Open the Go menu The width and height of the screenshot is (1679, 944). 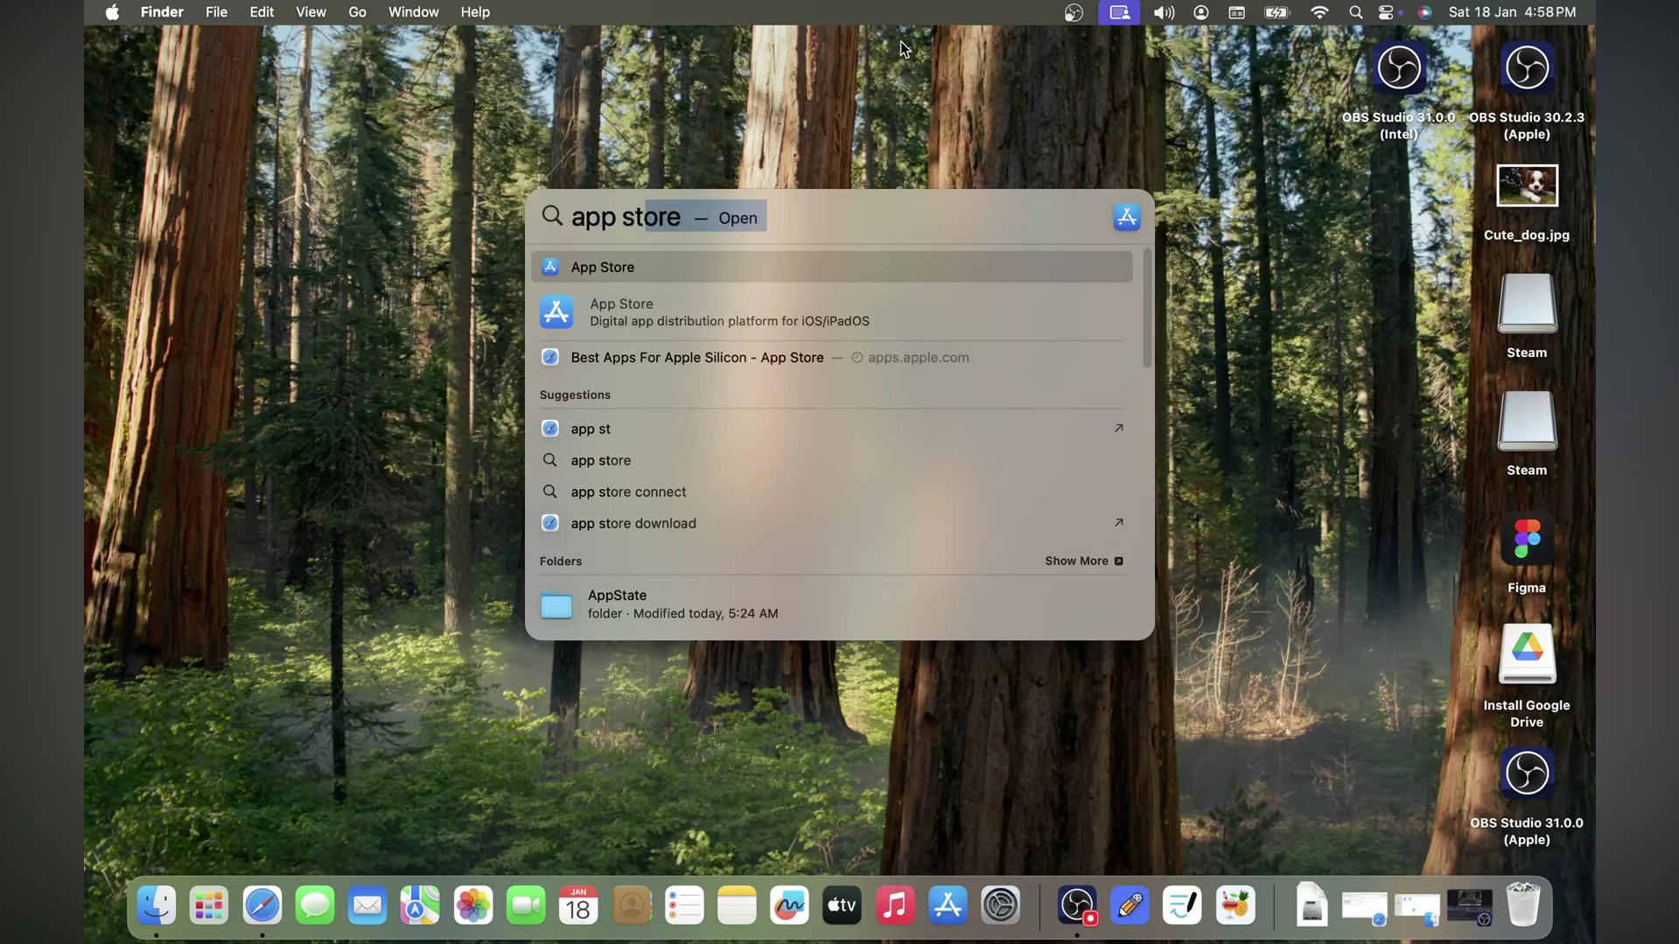click(357, 12)
